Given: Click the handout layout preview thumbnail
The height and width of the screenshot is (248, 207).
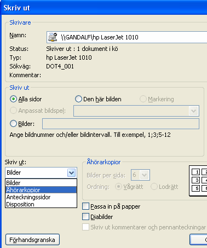Looking at the screenshot, I should tap(198, 181).
